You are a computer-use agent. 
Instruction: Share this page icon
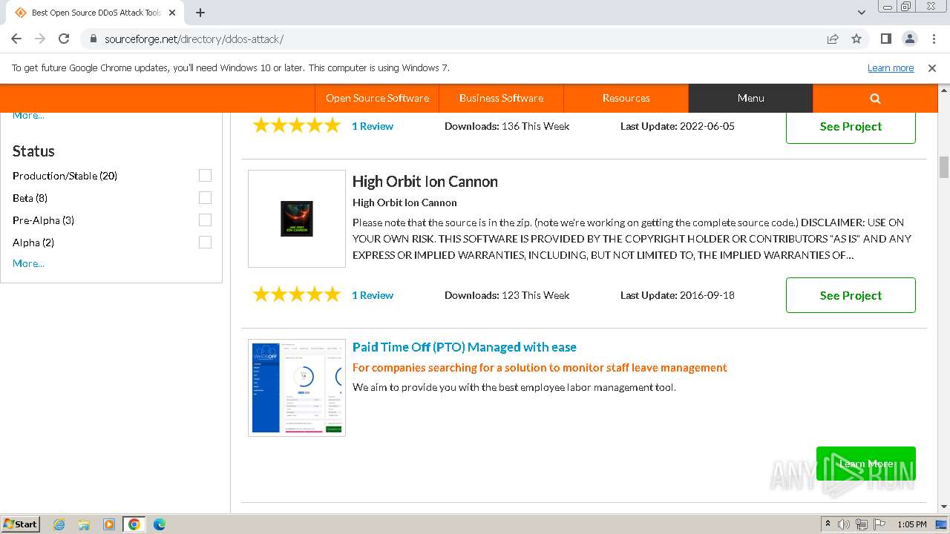[x=833, y=39]
